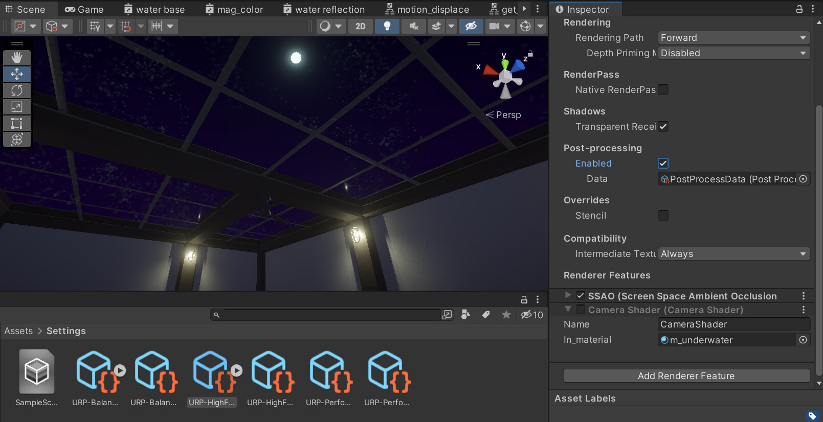Switch to the Game tab
823x422 pixels.
click(x=84, y=9)
